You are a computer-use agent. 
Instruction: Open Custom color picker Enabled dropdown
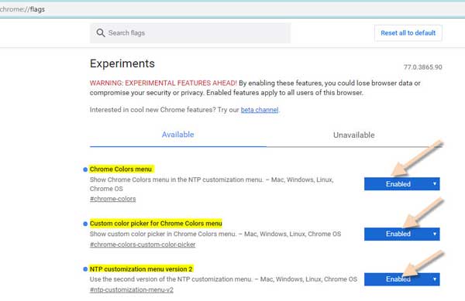pos(401,234)
